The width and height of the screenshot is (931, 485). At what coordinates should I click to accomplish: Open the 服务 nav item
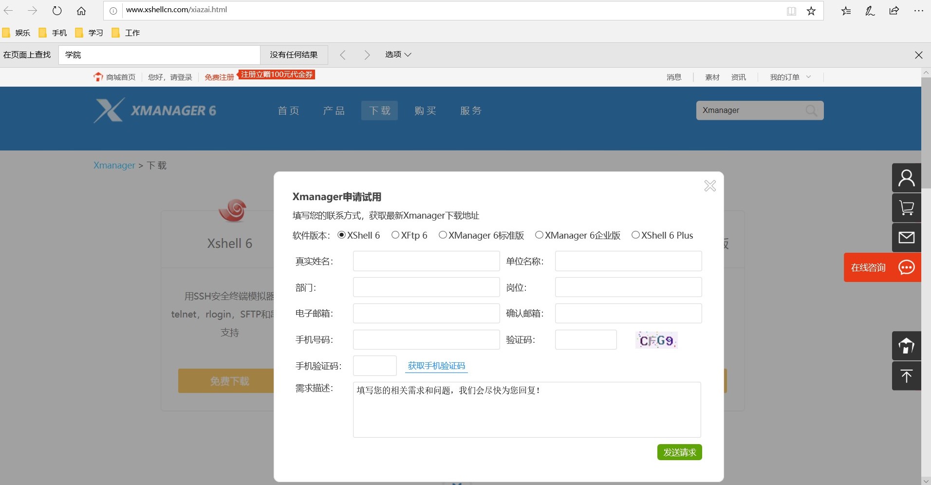tap(471, 111)
